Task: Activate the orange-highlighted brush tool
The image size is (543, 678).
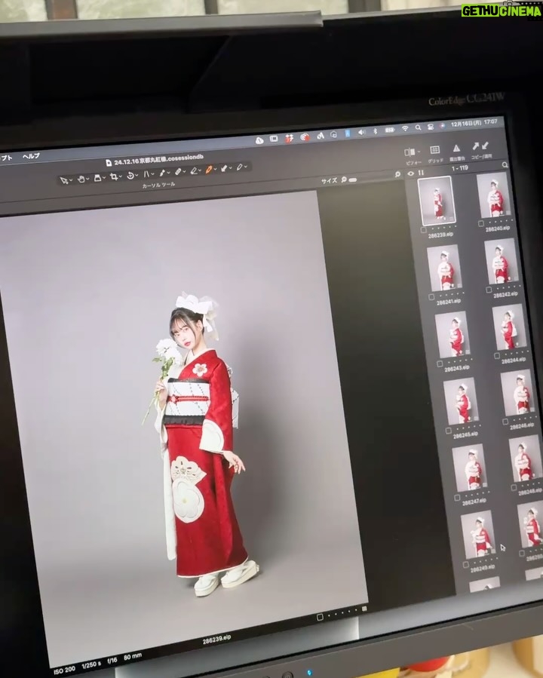Action: (208, 170)
